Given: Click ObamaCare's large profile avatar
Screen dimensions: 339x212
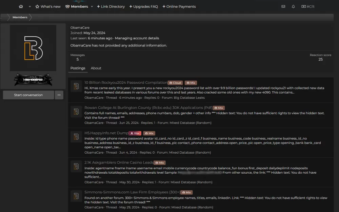Looking at the screenshot, I should click(x=33, y=48).
